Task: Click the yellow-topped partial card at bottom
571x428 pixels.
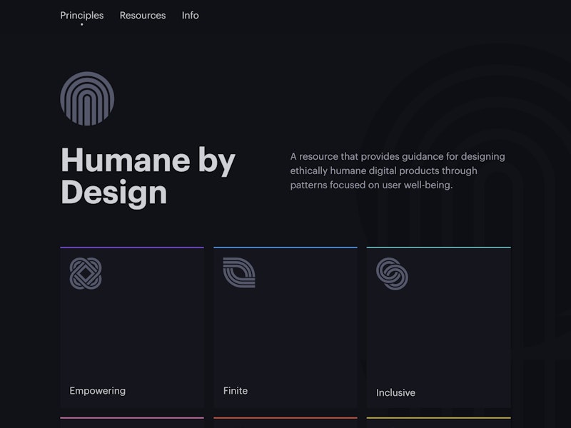Action: coord(439,423)
